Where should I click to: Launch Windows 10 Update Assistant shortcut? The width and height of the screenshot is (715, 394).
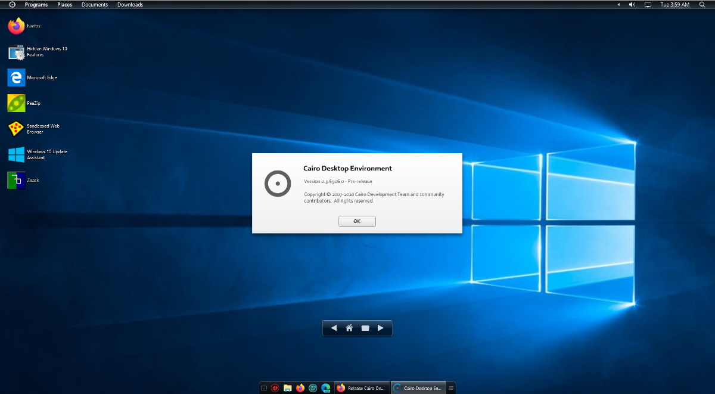tap(16, 154)
